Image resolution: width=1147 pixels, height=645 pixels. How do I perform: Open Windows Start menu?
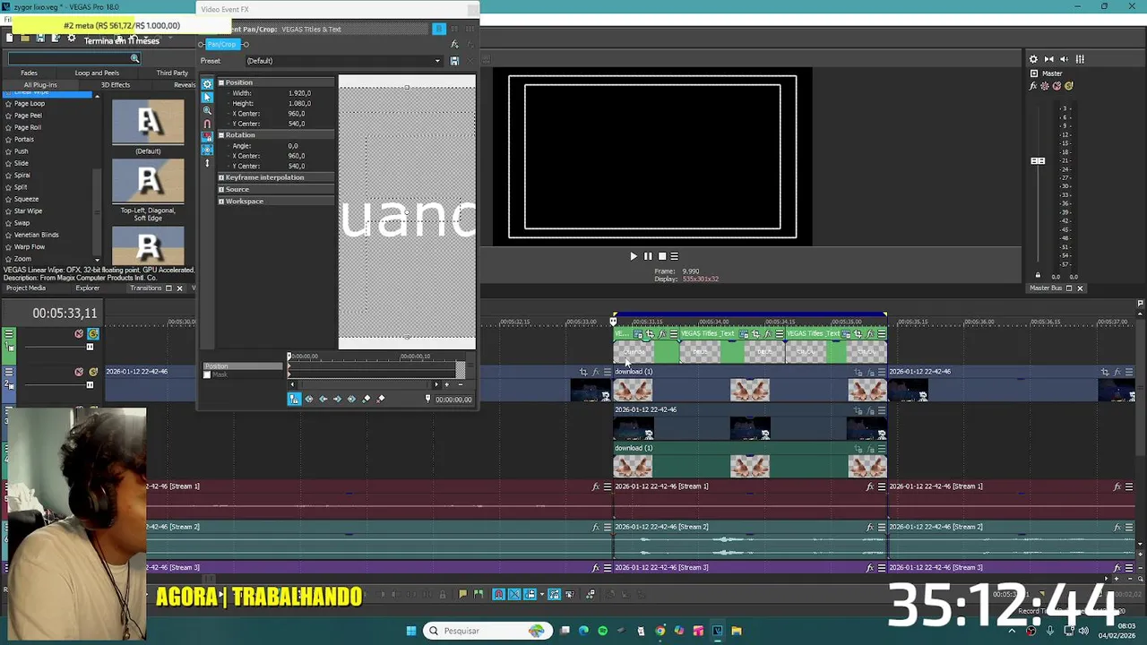[411, 631]
